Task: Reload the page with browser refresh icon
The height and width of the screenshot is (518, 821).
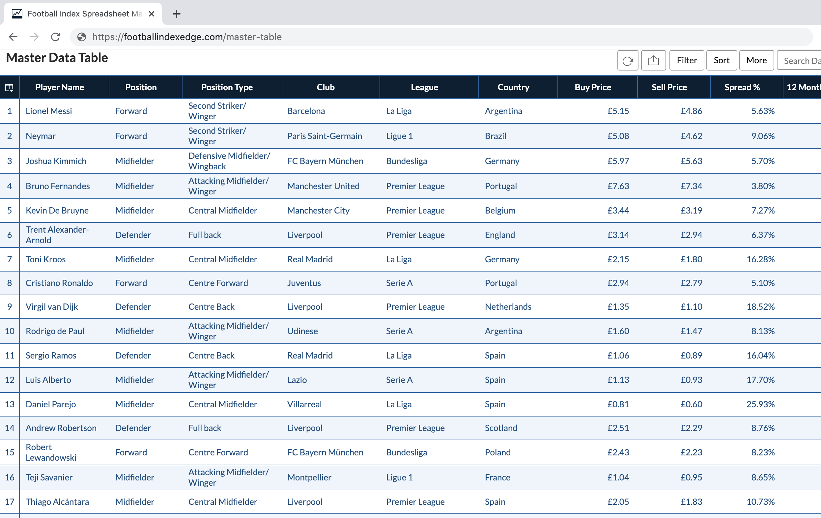Action: click(56, 37)
